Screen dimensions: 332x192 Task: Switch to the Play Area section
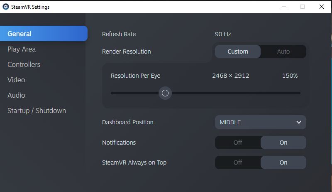[x=22, y=49]
